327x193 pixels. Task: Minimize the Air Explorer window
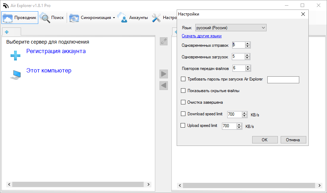click(x=287, y=5)
